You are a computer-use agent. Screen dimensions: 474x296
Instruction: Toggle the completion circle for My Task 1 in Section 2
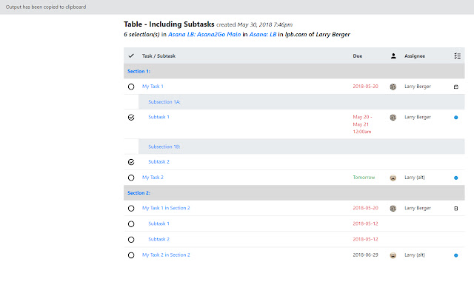[131, 209]
